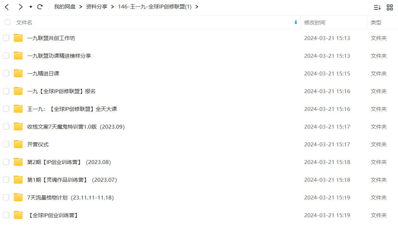Click folder icon of 开营仪式
Viewport: 398px width, 248px height.
[18, 144]
